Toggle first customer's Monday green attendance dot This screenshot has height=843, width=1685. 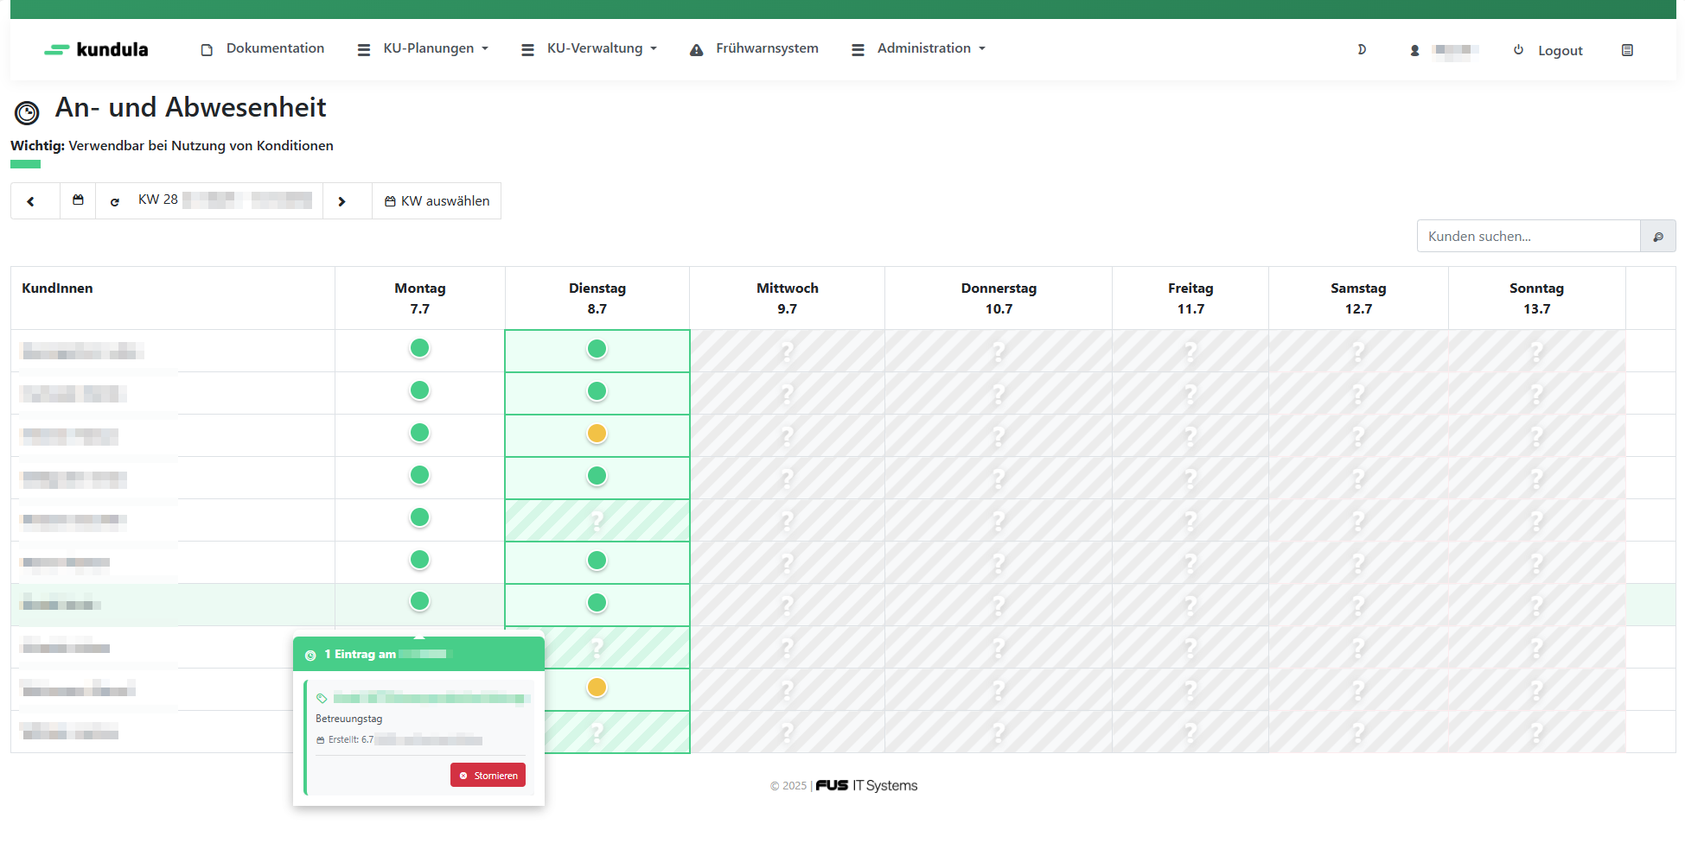[419, 348]
